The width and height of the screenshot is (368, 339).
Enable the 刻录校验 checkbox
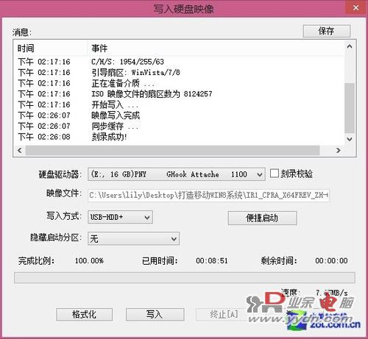coord(274,174)
